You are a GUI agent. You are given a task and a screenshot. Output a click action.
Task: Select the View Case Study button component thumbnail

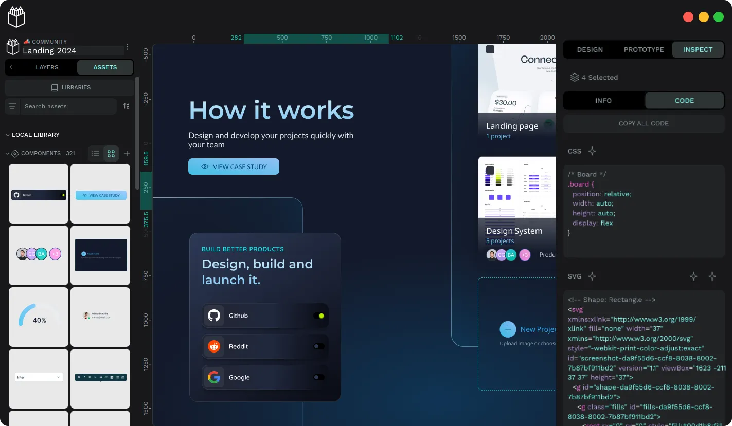click(100, 194)
